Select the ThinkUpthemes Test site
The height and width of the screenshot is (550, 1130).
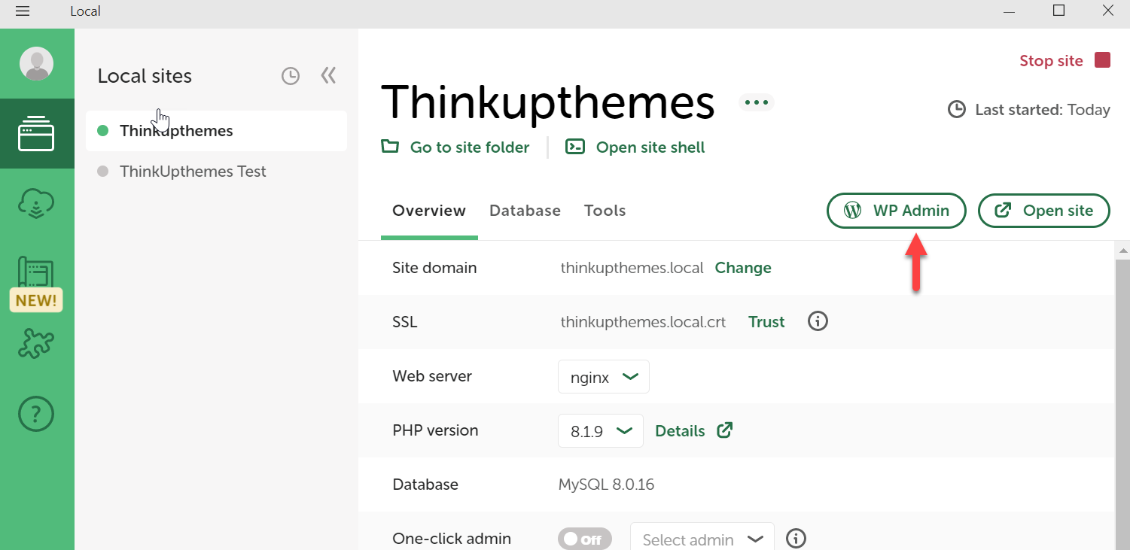point(216,172)
